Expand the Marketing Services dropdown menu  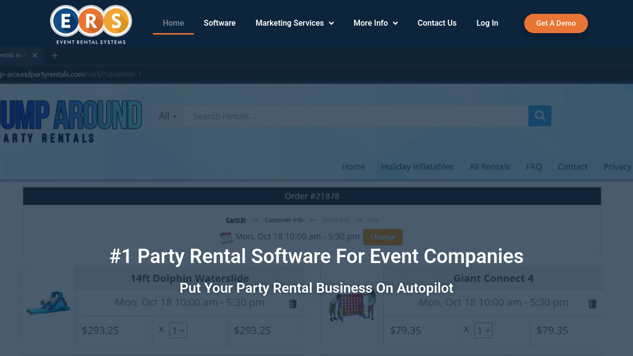click(294, 23)
